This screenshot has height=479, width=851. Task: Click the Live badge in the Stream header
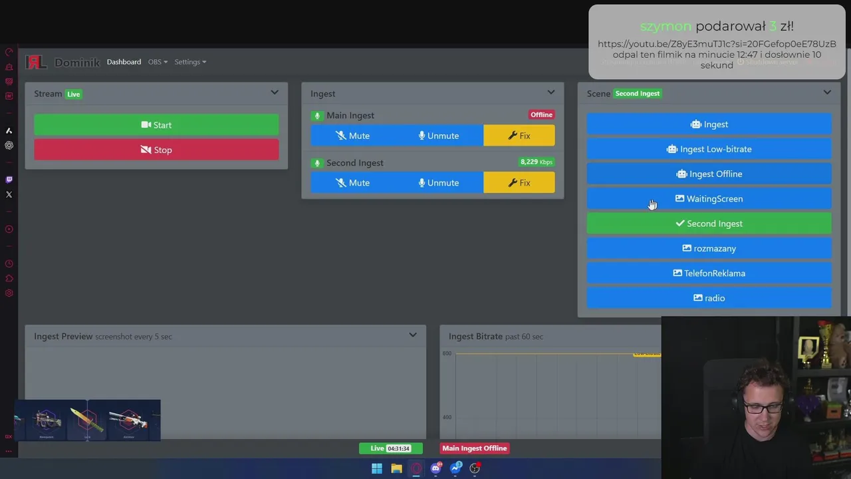[73, 94]
